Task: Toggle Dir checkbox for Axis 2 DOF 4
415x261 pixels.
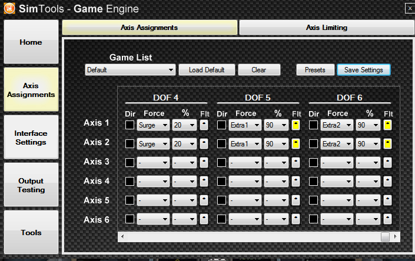Action: [x=130, y=143]
